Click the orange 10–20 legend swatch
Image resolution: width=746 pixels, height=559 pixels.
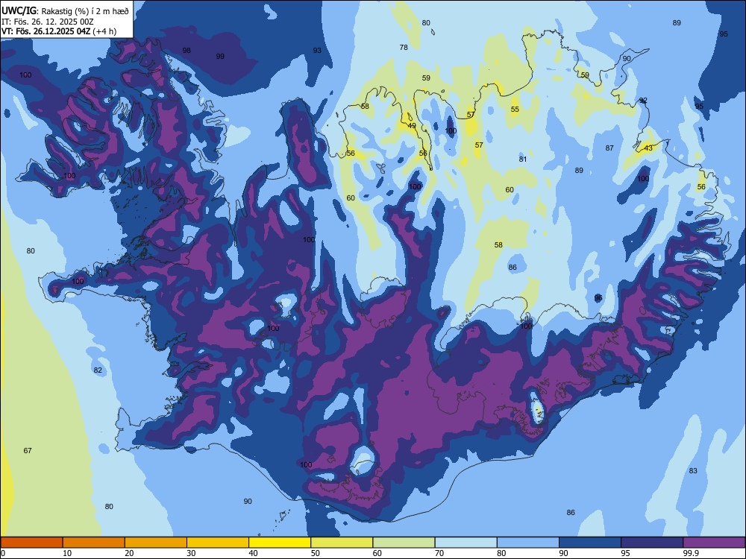[x=94, y=543]
